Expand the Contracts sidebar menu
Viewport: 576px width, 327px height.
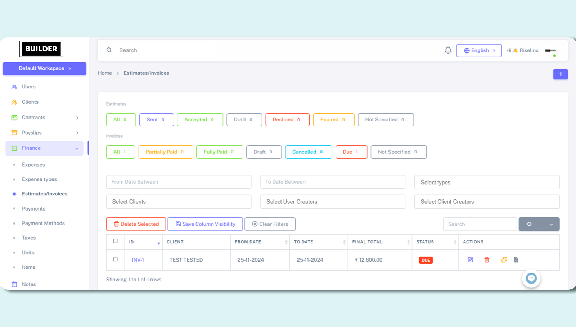[45, 118]
